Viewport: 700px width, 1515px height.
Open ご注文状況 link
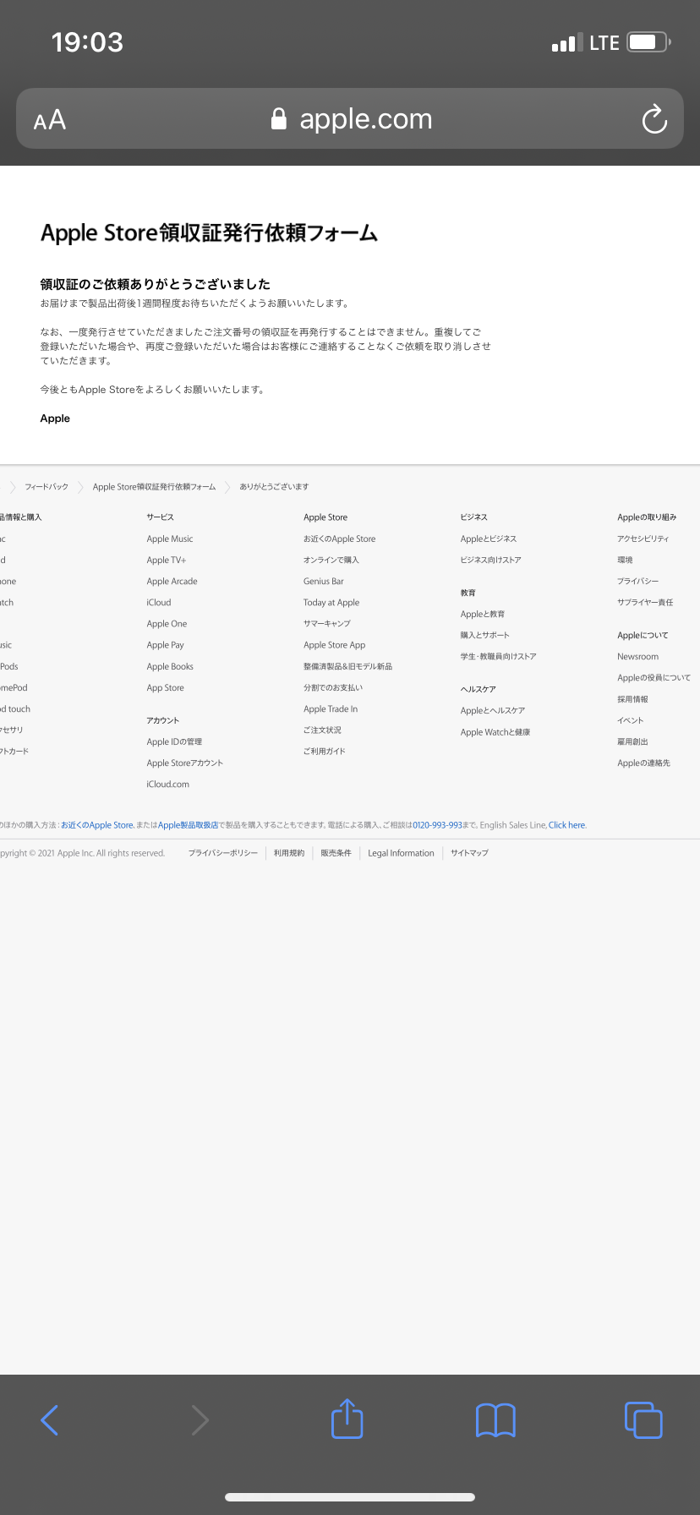[x=322, y=730]
